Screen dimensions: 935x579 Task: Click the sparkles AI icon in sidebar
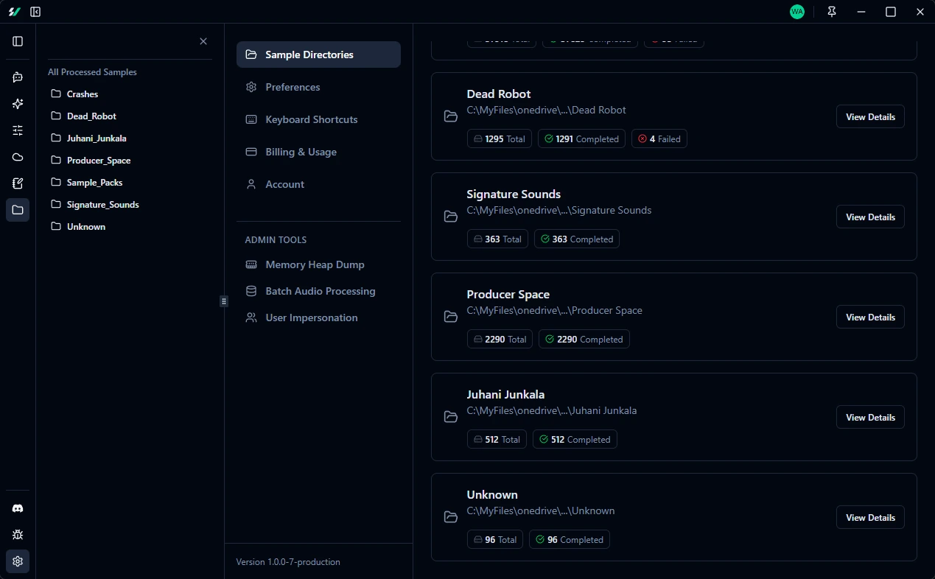click(18, 104)
